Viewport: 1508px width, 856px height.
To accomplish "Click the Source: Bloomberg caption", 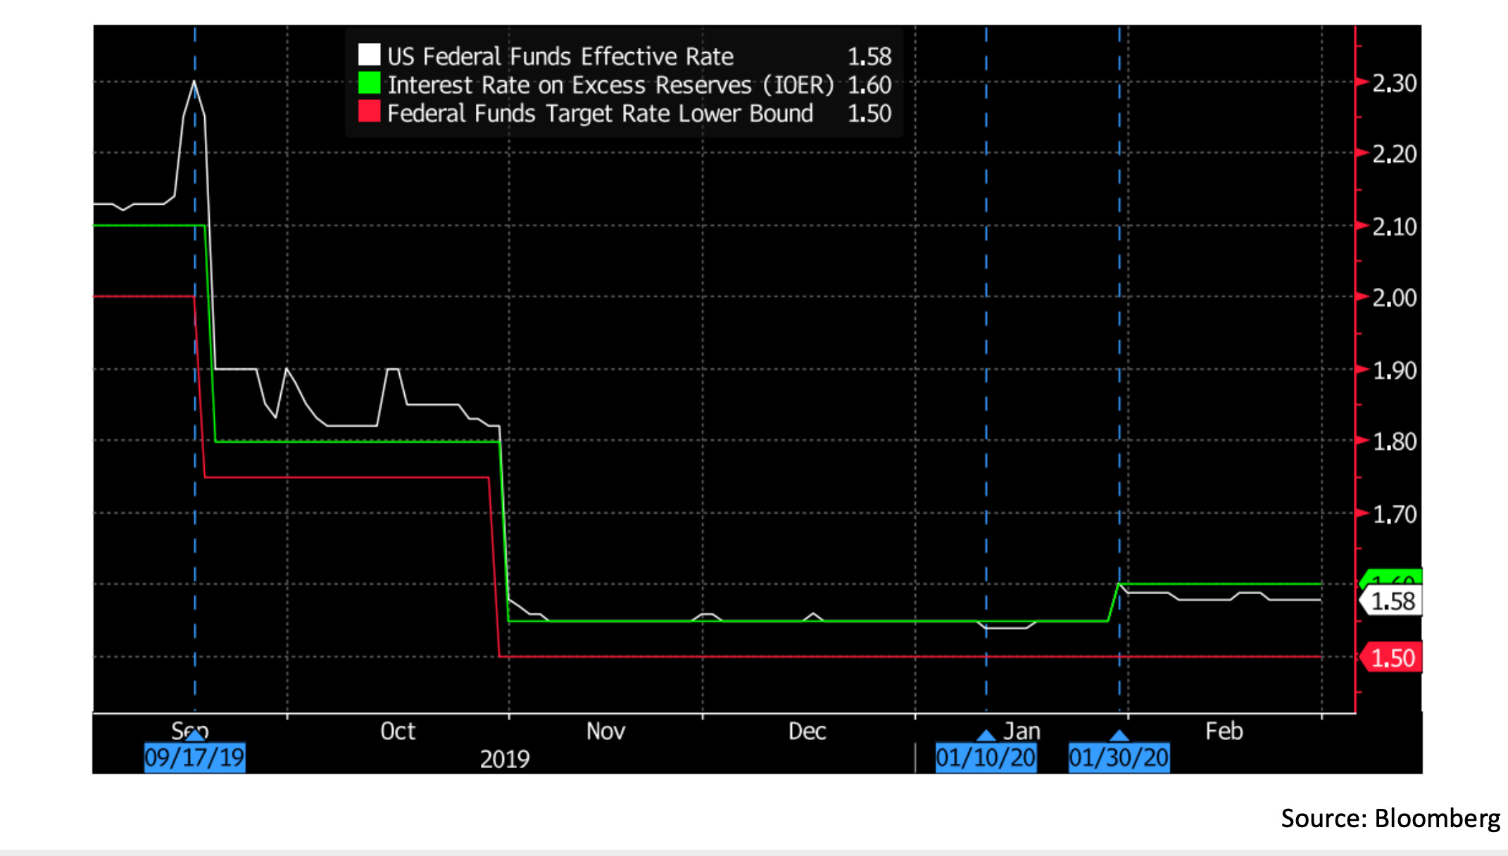I will tap(1390, 818).
